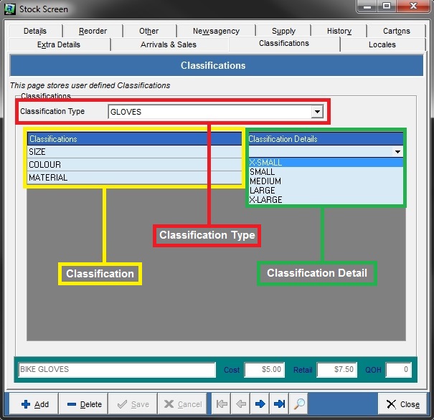Expand the Classification Details dropdown arrow
The image size is (434, 420).
[x=397, y=152]
